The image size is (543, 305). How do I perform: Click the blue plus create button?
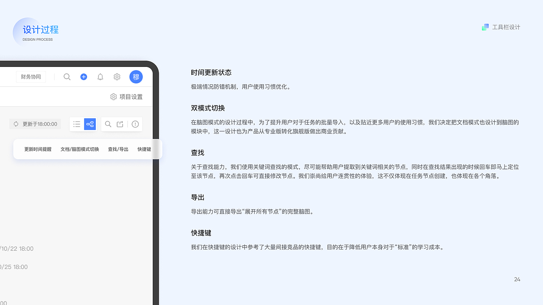point(84,77)
